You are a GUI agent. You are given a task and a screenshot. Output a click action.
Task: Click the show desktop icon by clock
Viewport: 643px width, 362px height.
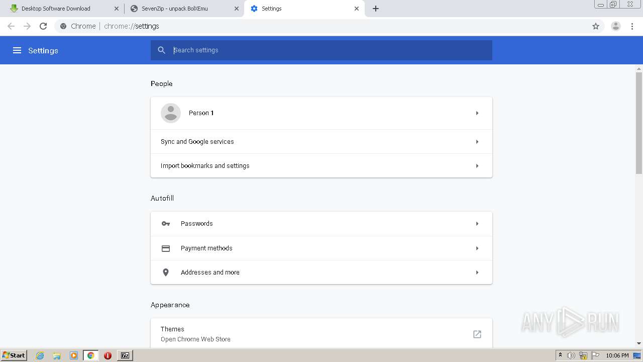point(637,355)
